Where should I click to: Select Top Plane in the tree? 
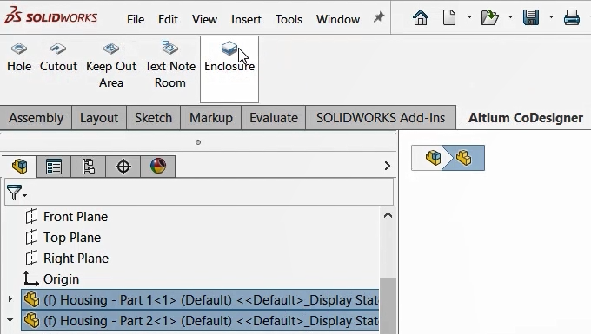tap(72, 238)
